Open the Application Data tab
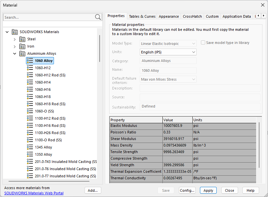Viewport: 268px width, 197px height. [236, 16]
